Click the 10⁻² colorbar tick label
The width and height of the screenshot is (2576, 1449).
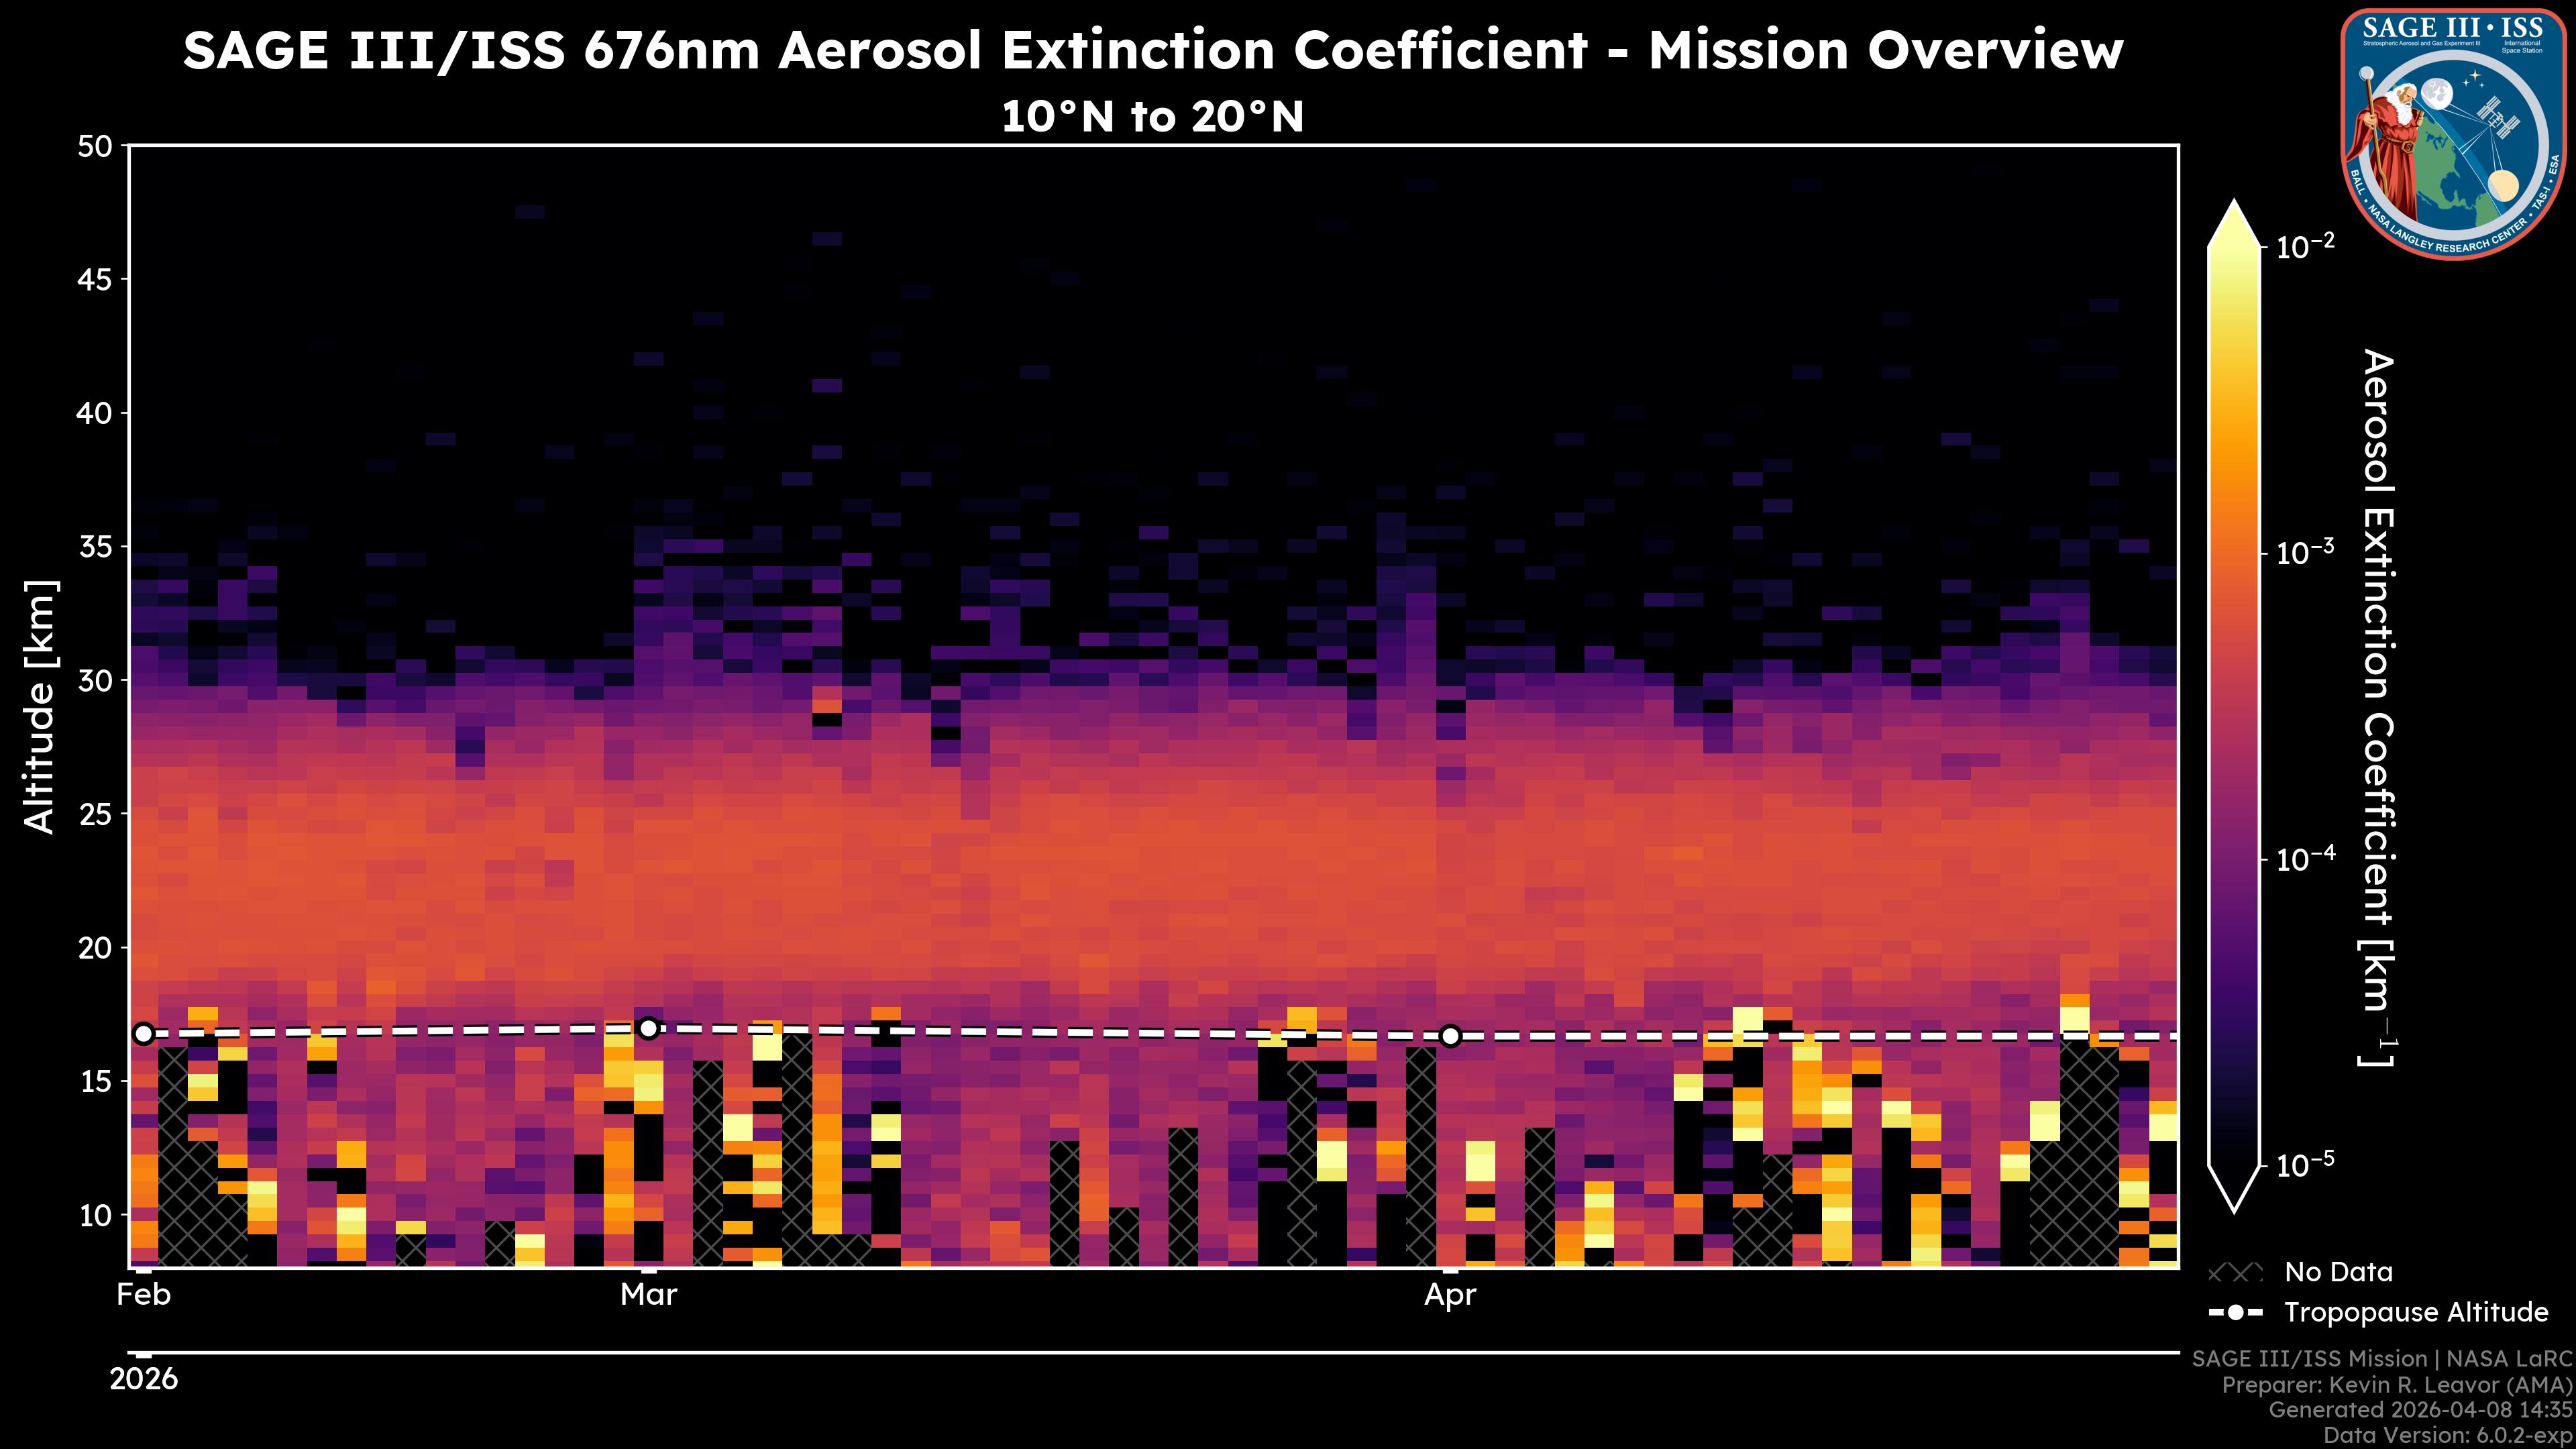(x=2306, y=246)
